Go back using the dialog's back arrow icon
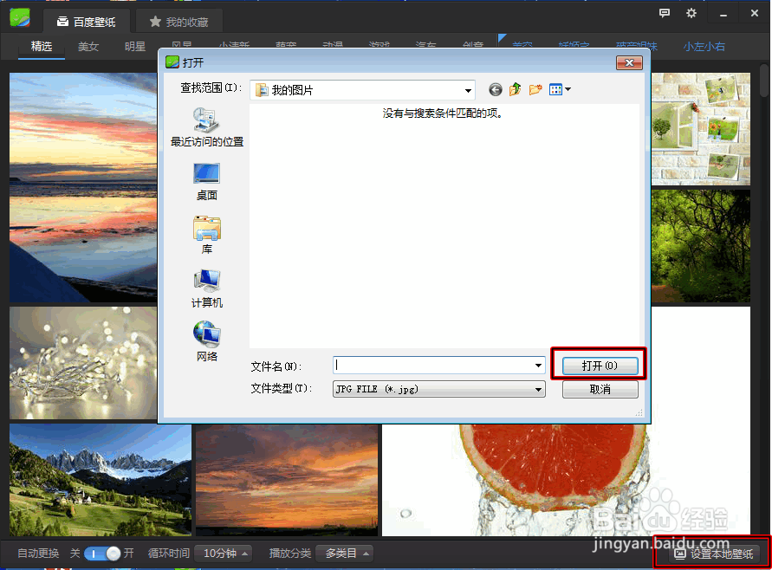Screen dimensions: 772x570 click(x=496, y=89)
